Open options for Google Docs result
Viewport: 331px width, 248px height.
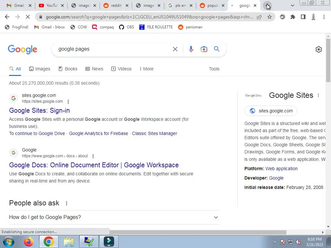(x=93, y=156)
